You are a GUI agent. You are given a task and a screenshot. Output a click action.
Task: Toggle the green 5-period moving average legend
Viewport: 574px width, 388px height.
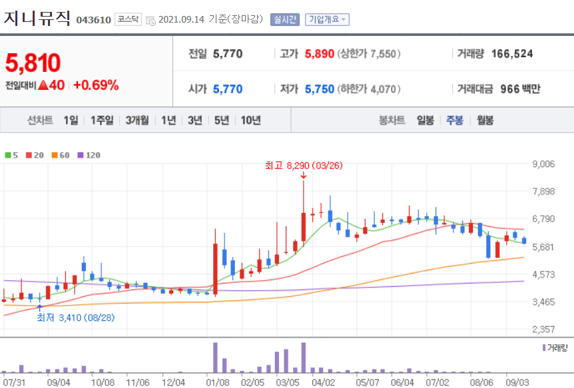click(9, 154)
